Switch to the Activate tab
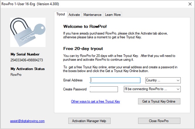The width and height of the screenshot is (195, 129). (x=74, y=15)
